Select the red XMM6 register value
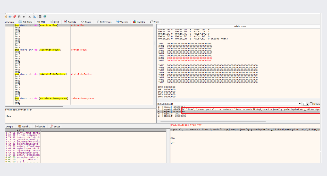Screen dimensions: 327x176 coord(190,58)
